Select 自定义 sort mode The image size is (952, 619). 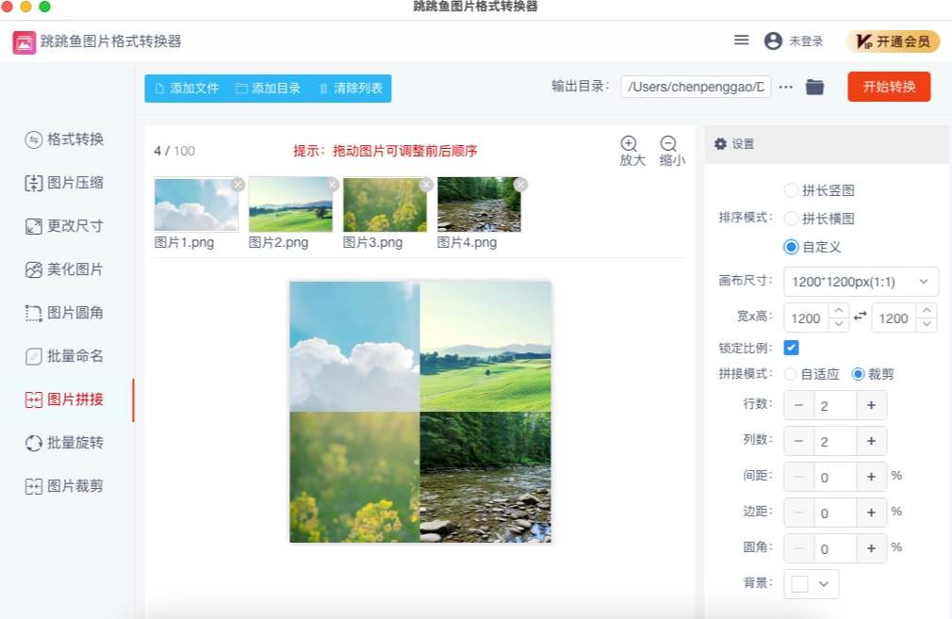coord(791,247)
